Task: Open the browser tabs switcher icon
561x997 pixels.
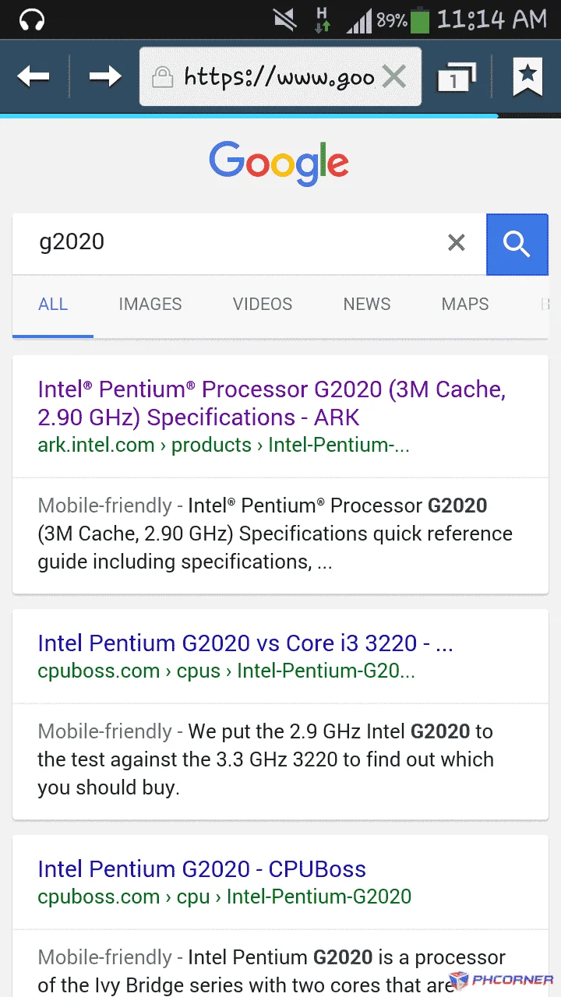Action: point(457,76)
